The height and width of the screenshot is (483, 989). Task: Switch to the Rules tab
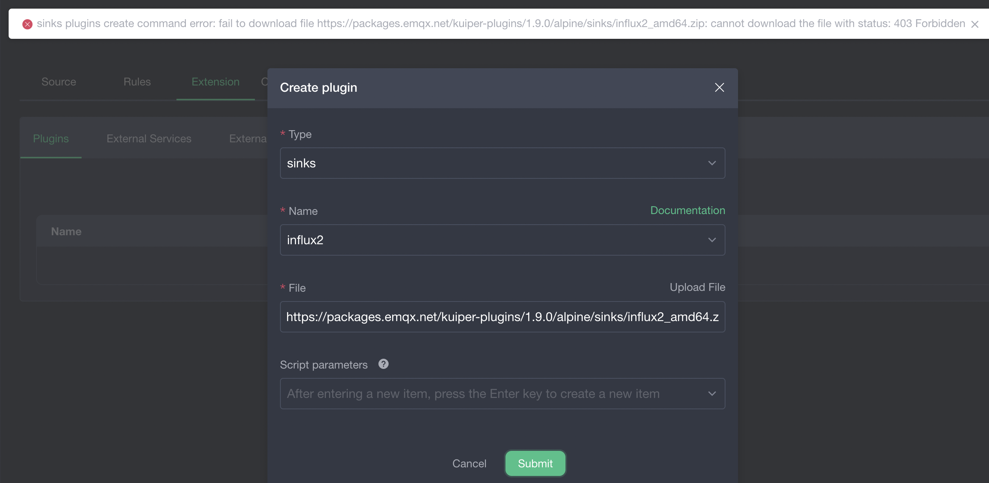pyautogui.click(x=136, y=82)
